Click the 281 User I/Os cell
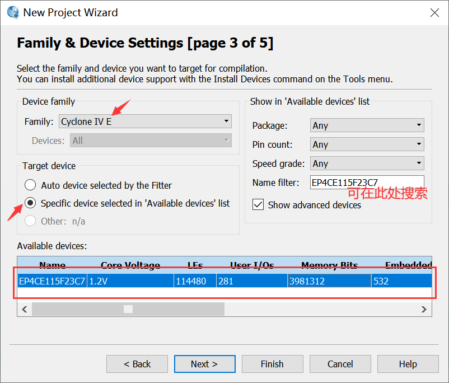Screen dimensions: 449x383 [252, 281]
